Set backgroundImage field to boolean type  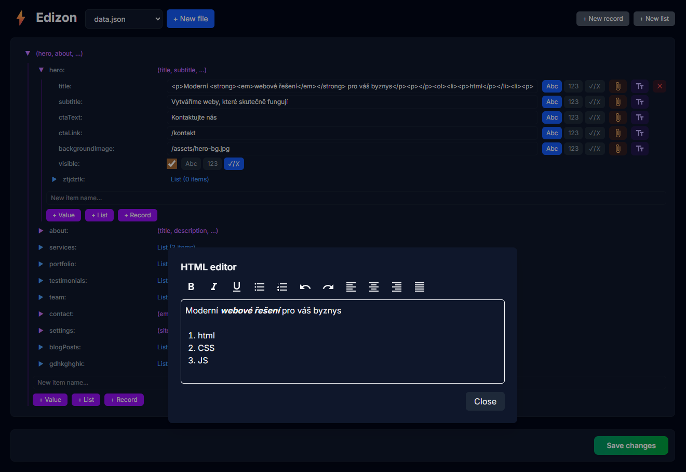pyautogui.click(x=595, y=148)
